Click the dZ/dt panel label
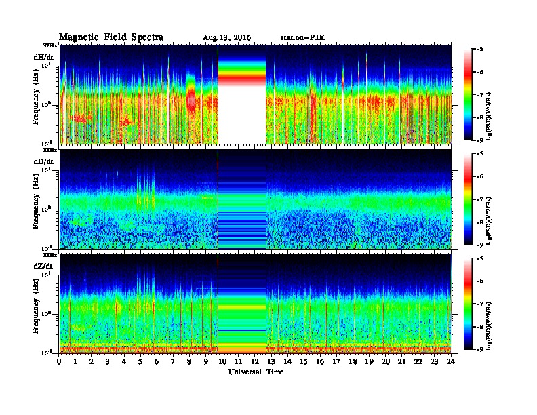Image resolution: width=537 pixels, height=415 pixels. (x=43, y=266)
